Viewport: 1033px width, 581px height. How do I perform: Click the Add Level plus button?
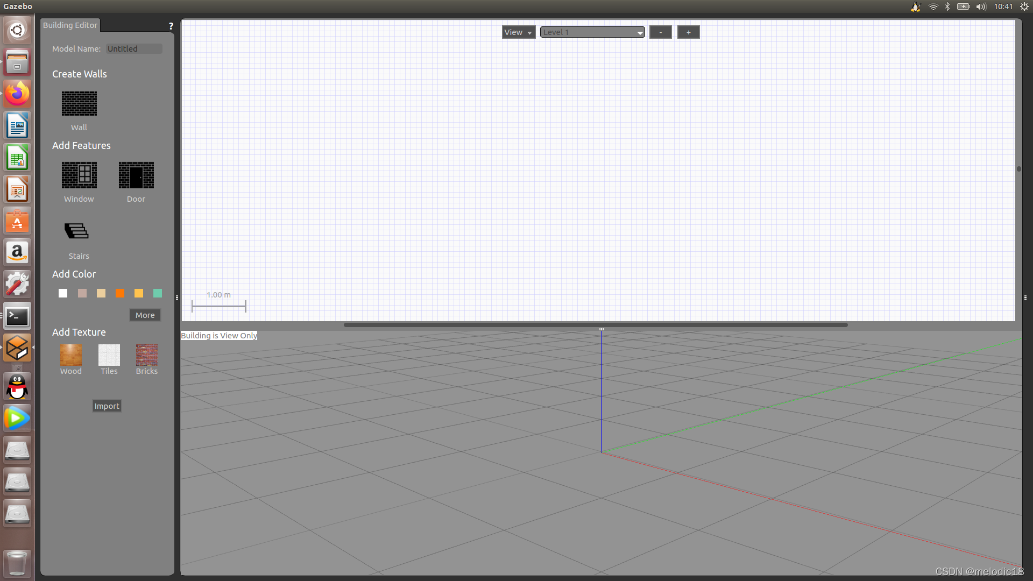[x=688, y=32]
